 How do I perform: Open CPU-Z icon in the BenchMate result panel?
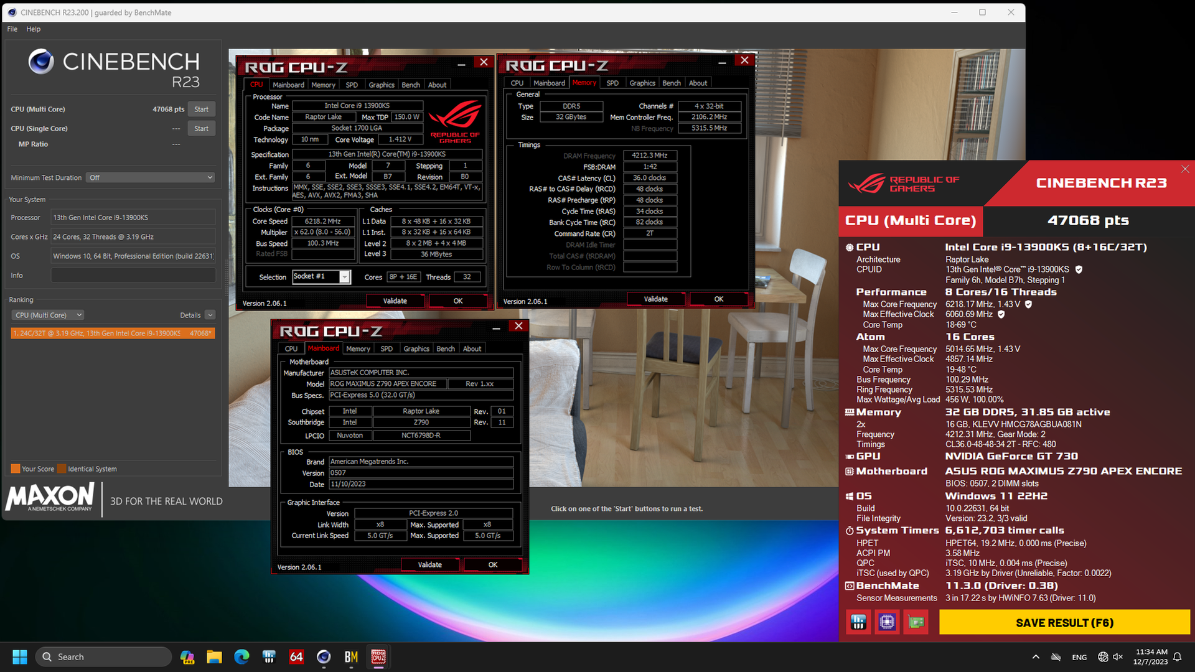[x=887, y=622]
